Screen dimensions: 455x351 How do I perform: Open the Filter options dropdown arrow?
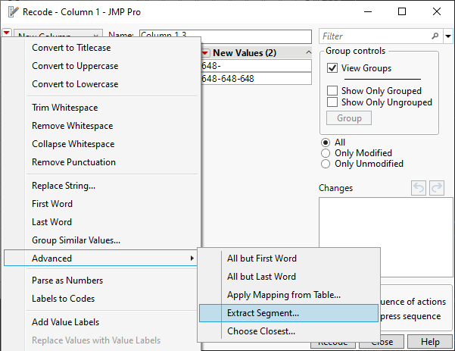click(447, 36)
